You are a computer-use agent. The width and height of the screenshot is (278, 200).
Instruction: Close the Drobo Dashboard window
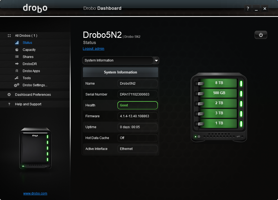(265, 8)
